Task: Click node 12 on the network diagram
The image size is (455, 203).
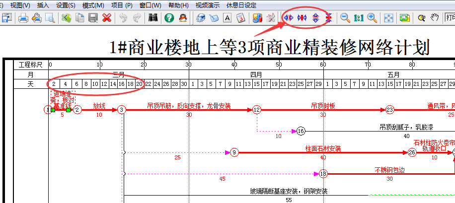Action: [256, 110]
